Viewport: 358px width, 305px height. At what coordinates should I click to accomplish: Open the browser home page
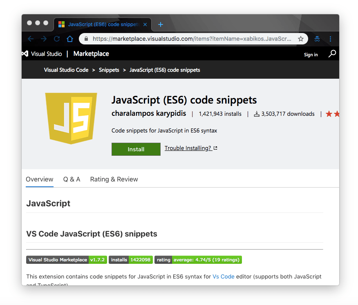point(69,39)
